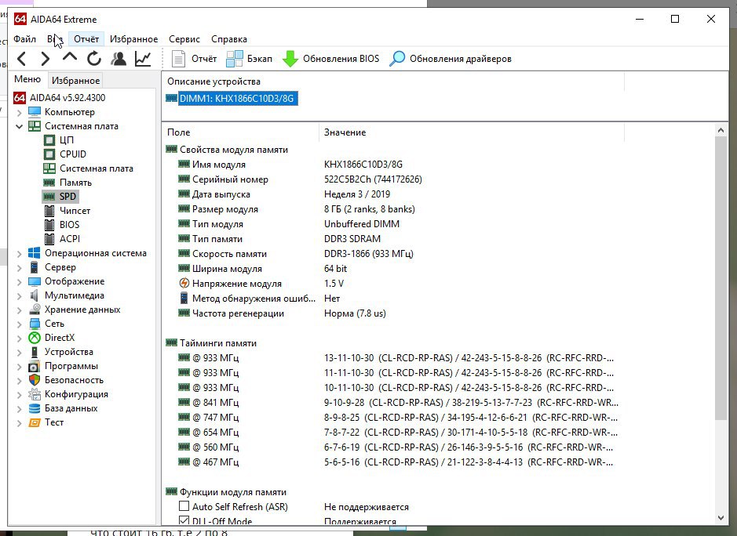Viewport: 737px width, 536px height.
Task: Click the Описание устройства column header
Action: pos(393,81)
